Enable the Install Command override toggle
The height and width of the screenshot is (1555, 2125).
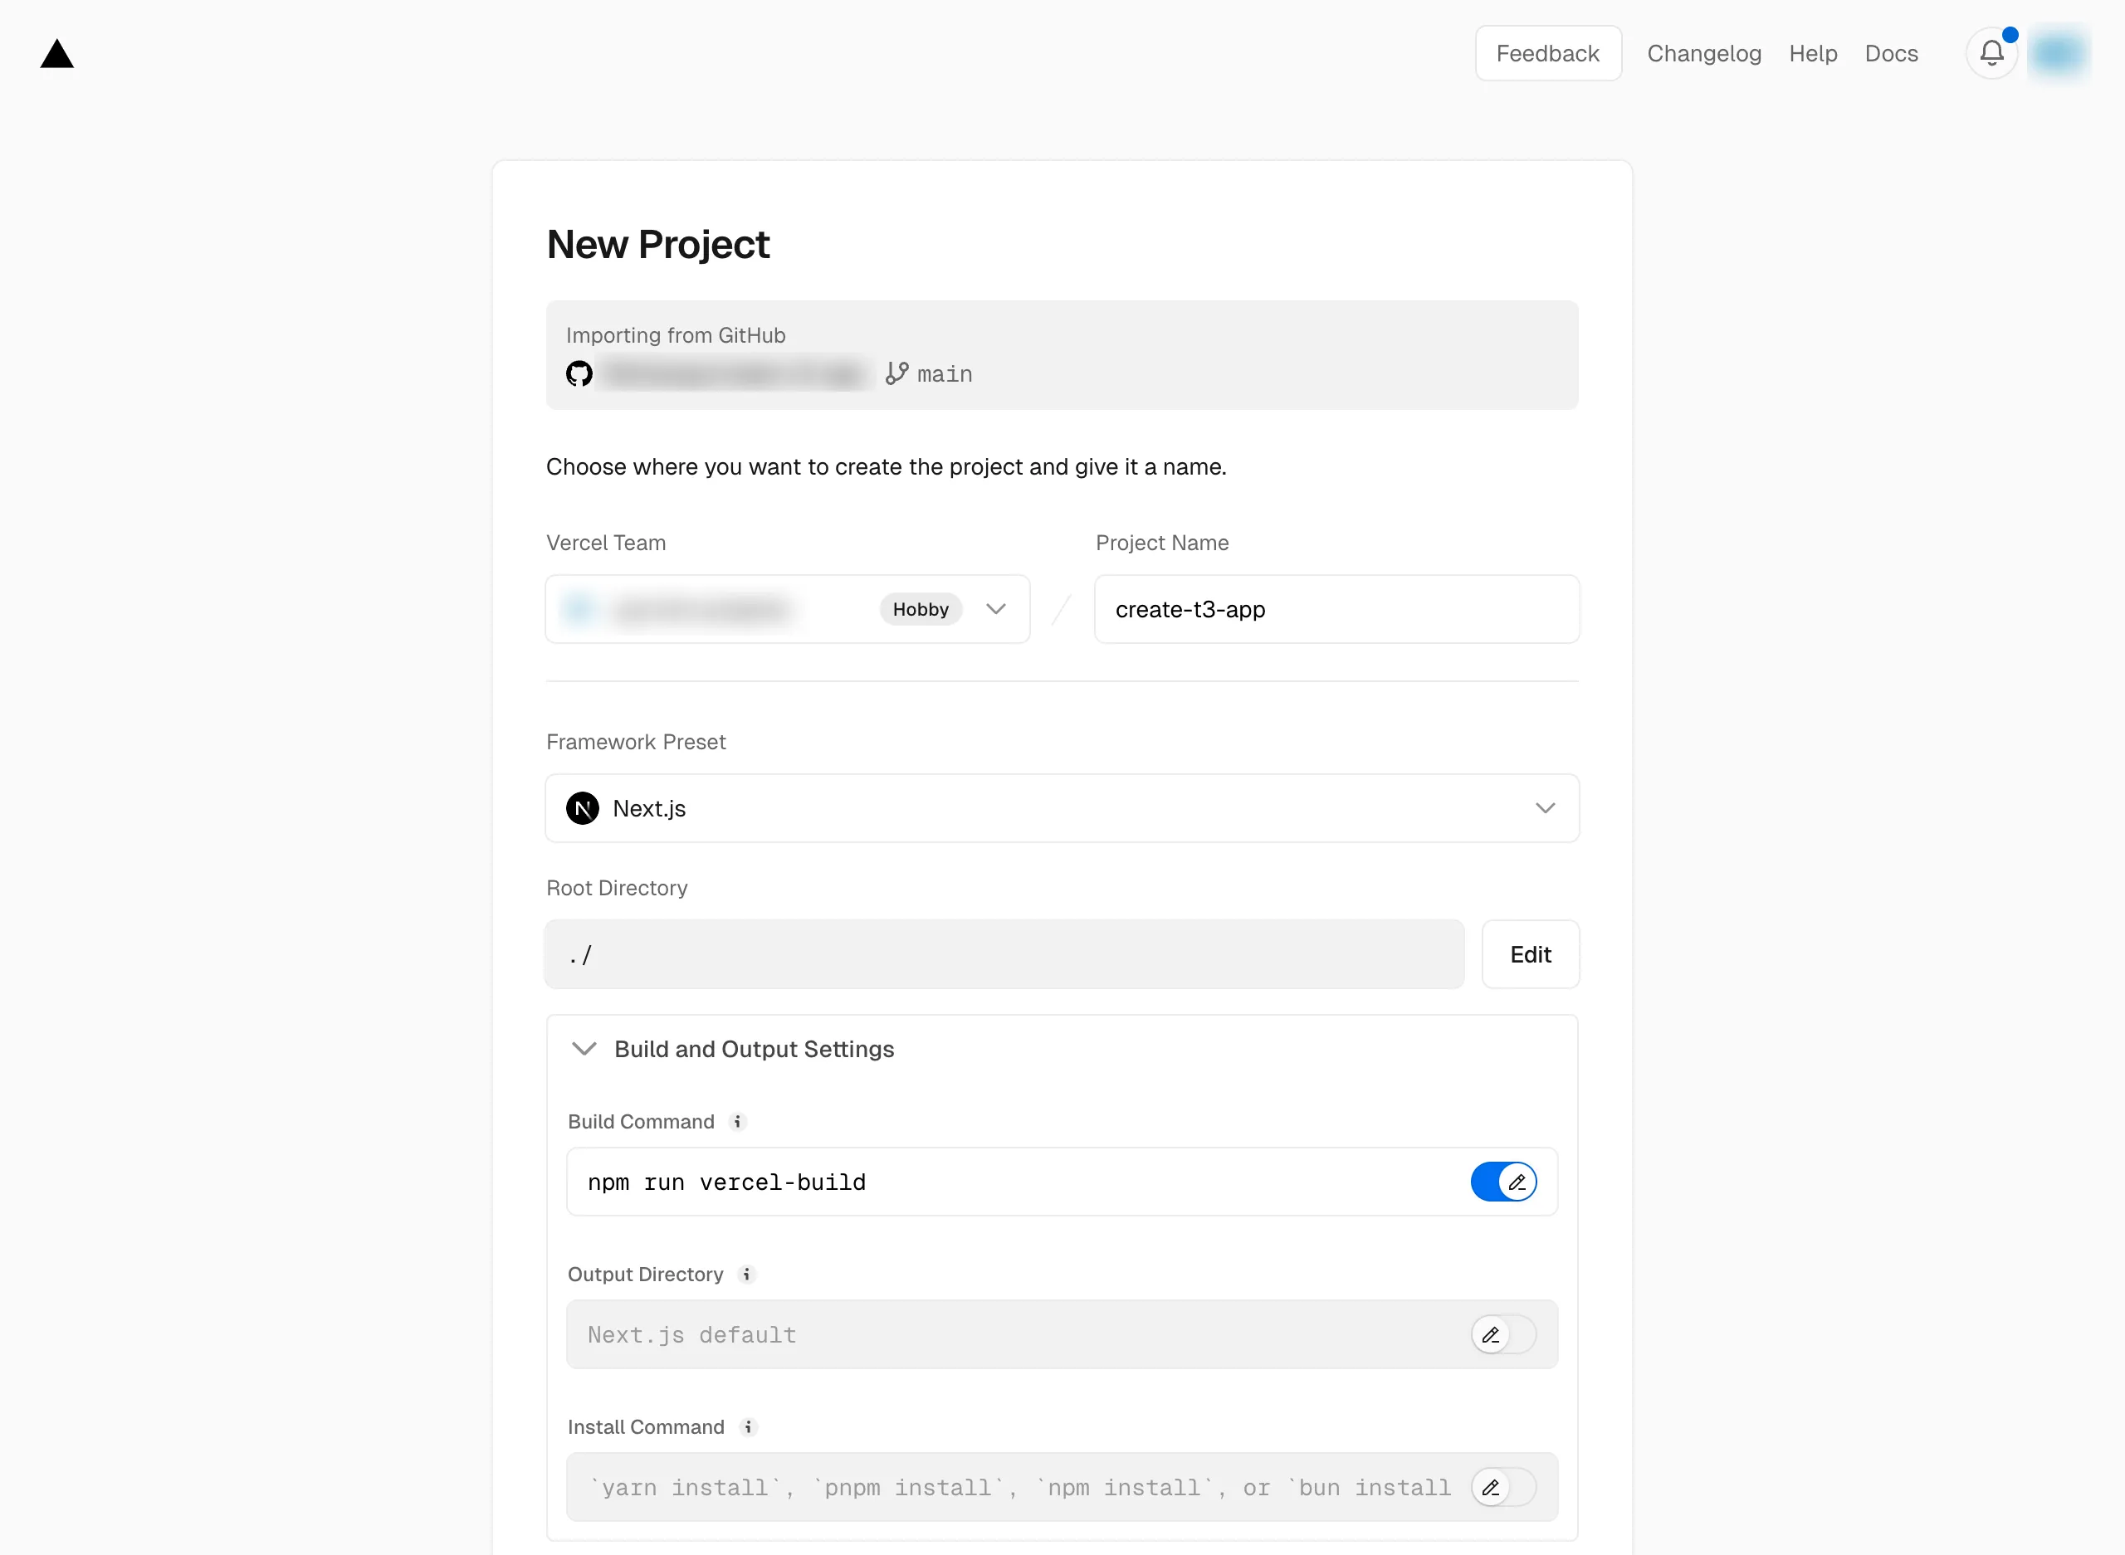1503,1487
